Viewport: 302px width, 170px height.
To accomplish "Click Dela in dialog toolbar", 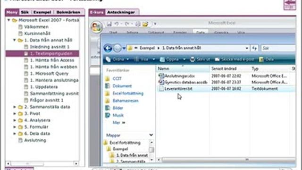I will [x=267, y=59].
